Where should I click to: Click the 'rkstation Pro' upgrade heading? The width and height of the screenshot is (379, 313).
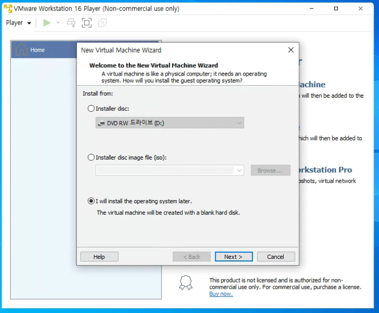click(x=326, y=170)
